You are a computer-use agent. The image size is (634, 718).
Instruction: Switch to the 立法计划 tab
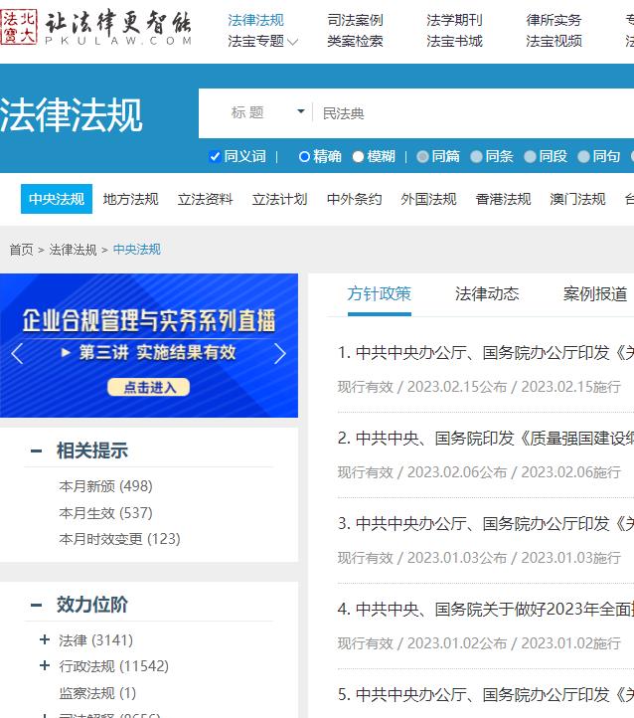click(x=280, y=199)
